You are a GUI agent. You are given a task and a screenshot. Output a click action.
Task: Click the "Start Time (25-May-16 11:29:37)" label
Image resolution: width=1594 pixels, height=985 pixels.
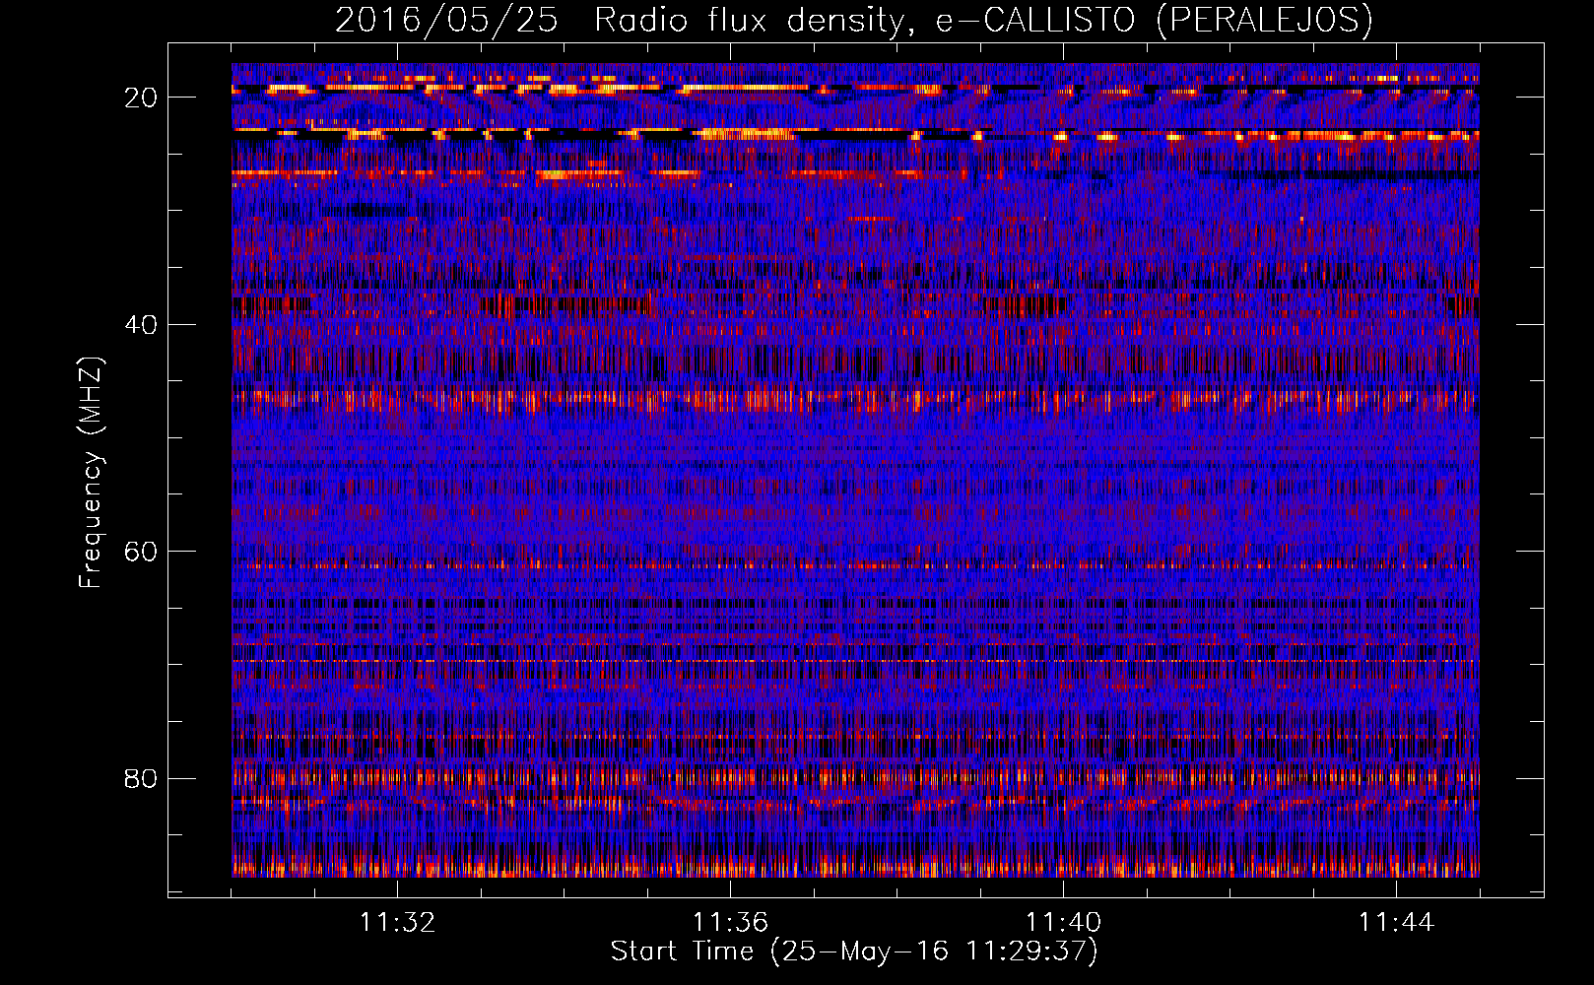854,952
